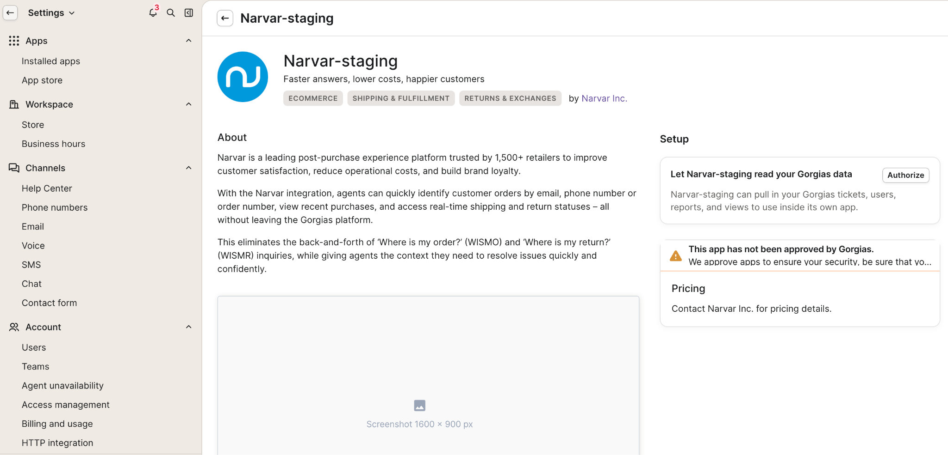Collapse the Workspace section chevron
This screenshot has height=455, width=948.
pos(189,104)
